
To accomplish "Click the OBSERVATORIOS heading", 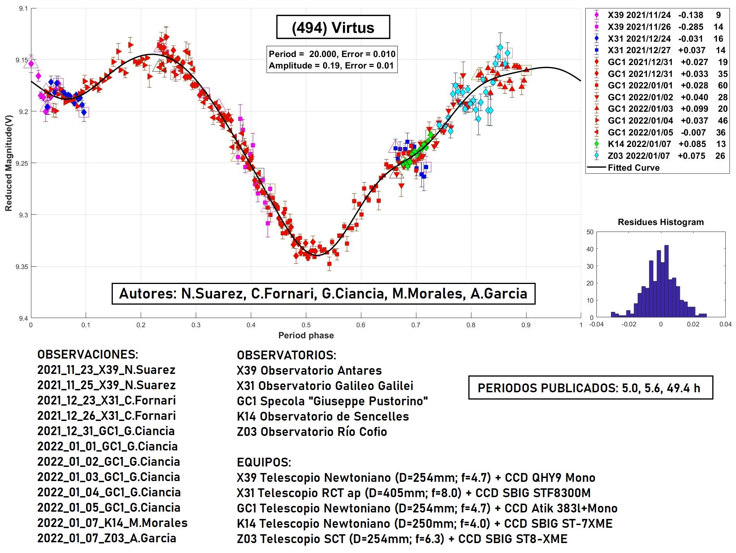I will [287, 355].
